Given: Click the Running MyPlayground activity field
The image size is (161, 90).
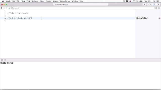Looking at the screenshot, I should 80,4.
